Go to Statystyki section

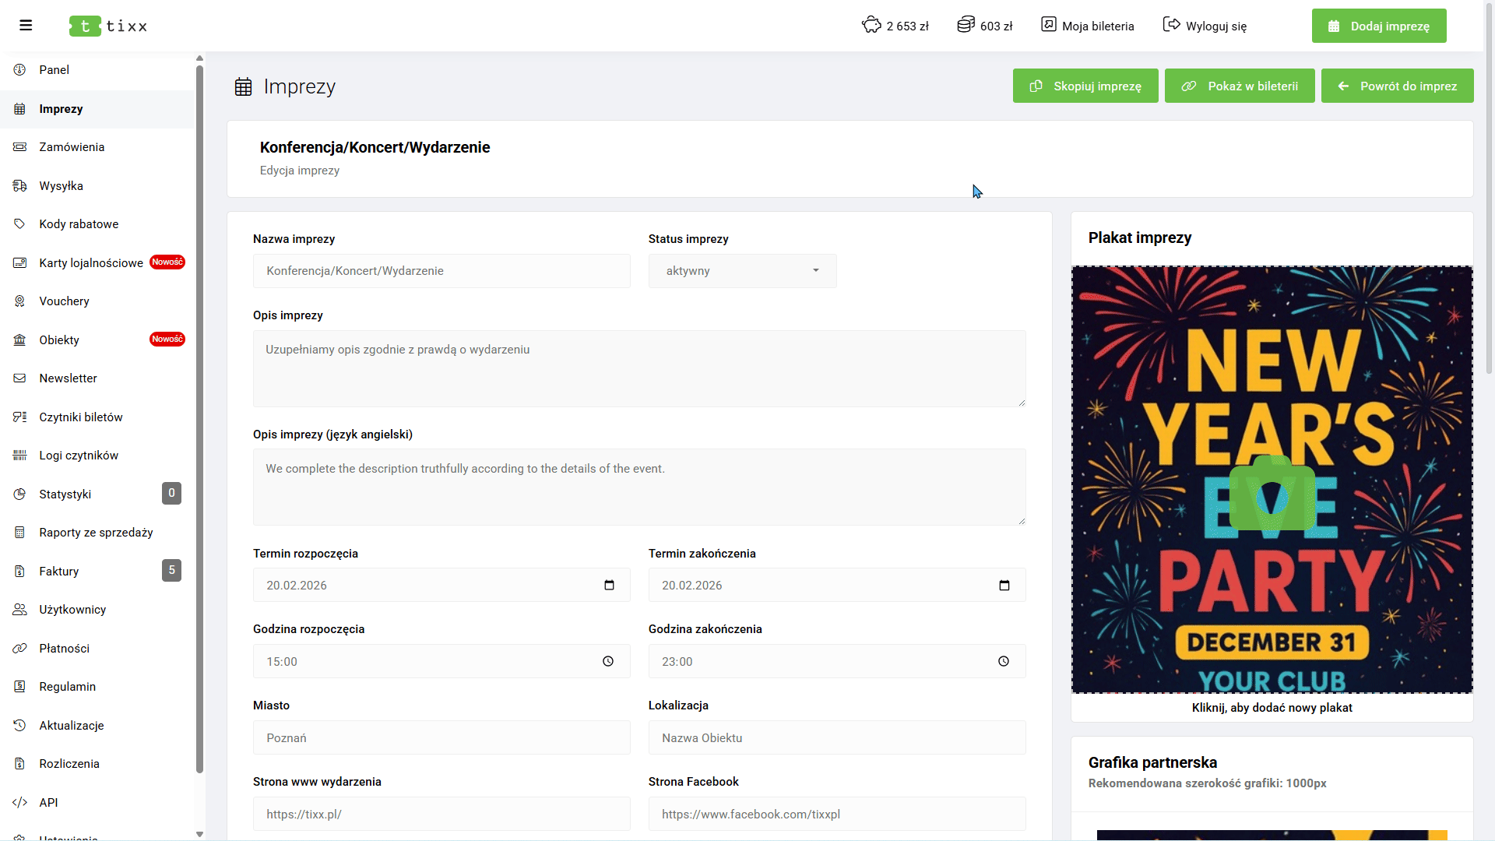click(65, 494)
